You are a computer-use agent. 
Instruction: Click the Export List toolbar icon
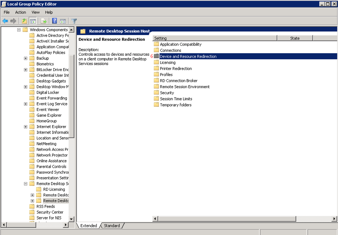44,21
